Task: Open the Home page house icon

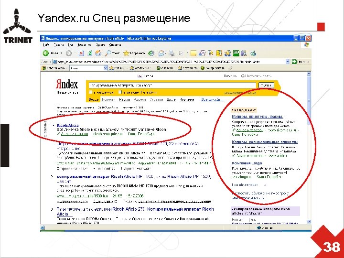Action: click(98, 53)
